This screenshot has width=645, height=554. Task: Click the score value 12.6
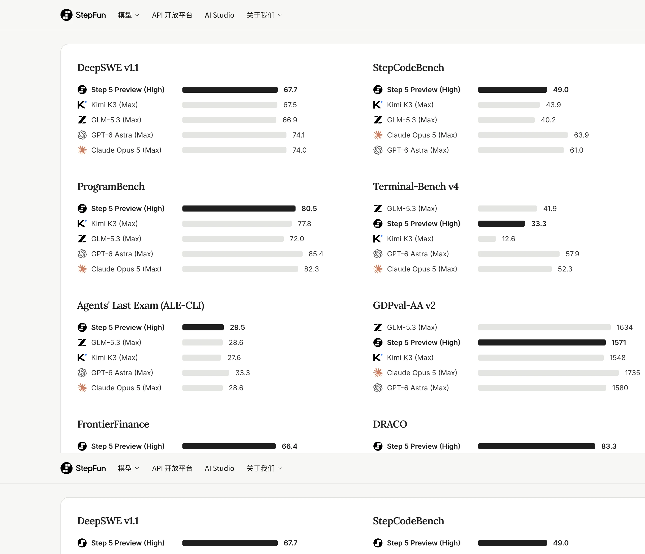click(508, 238)
